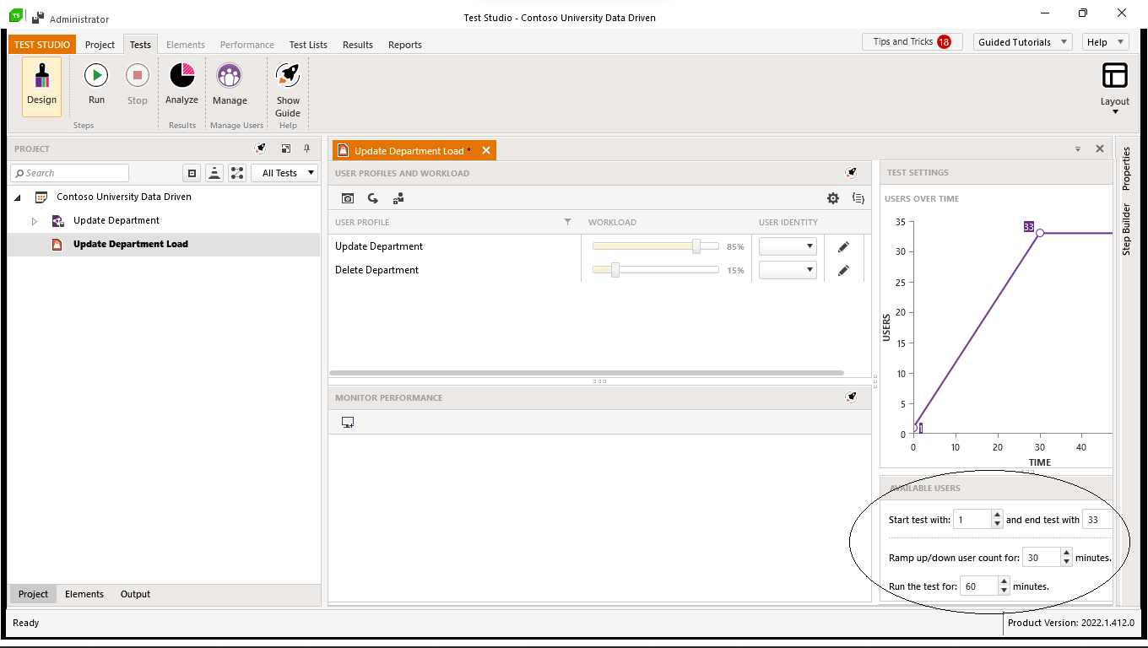Click the first filter icon beside search box
The height and width of the screenshot is (648, 1148).
pos(192,173)
